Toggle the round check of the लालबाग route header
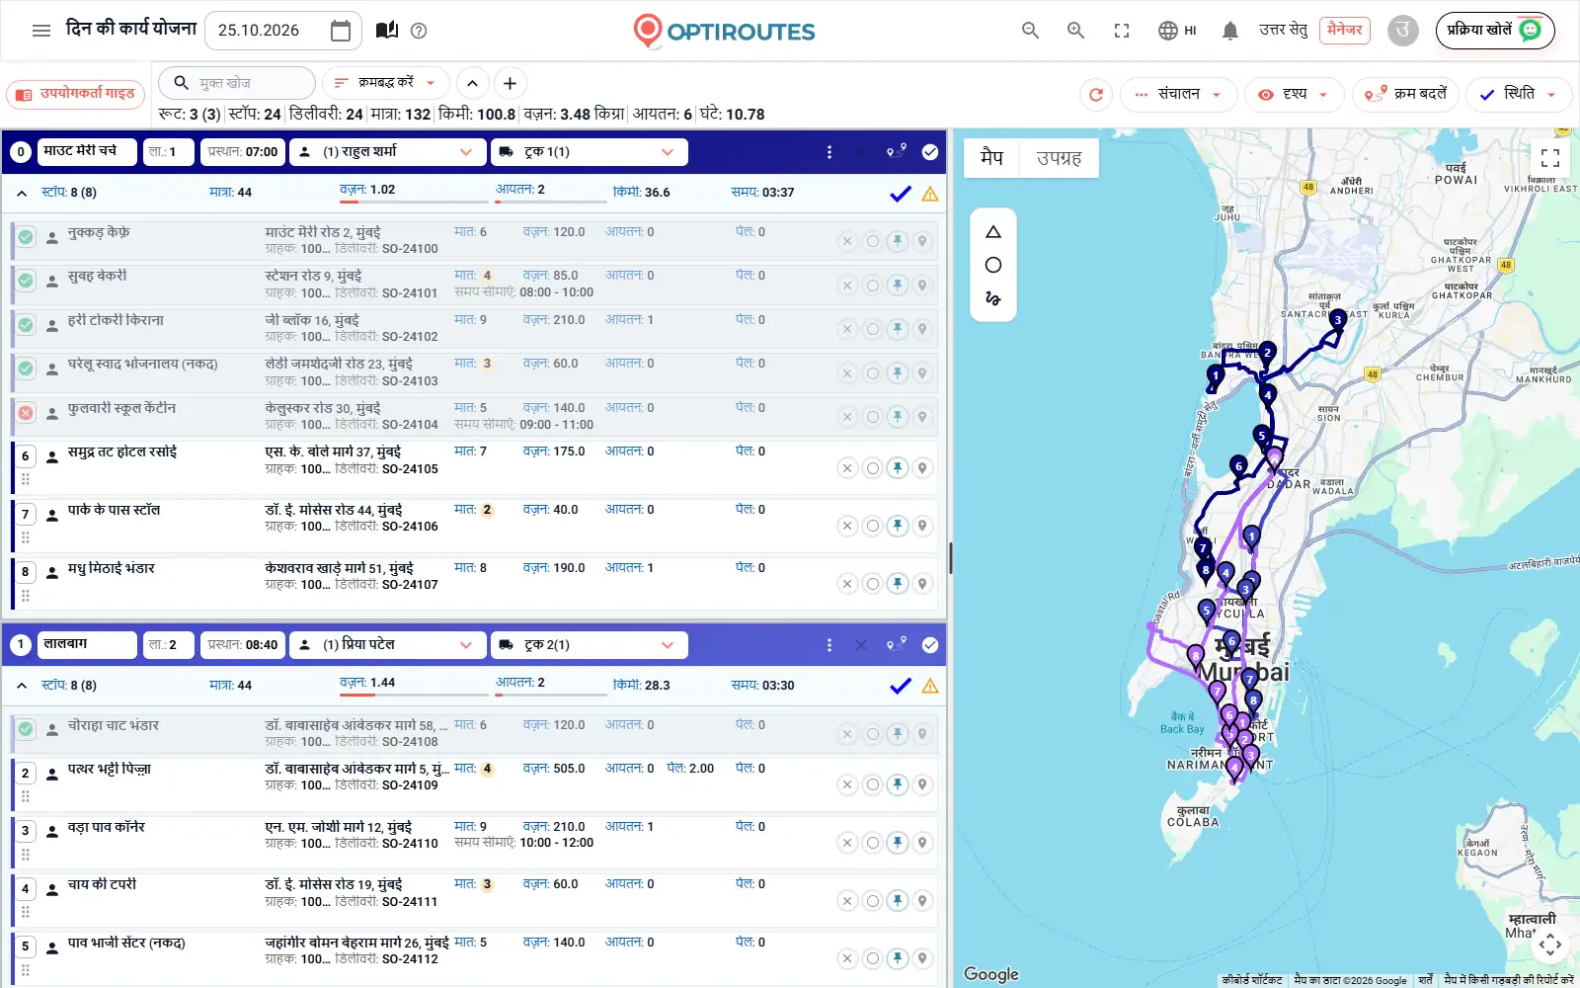The width and height of the screenshot is (1580, 988). pyautogui.click(x=930, y=645)
